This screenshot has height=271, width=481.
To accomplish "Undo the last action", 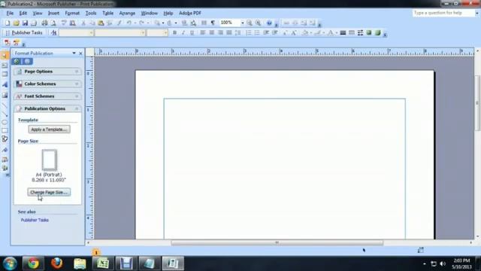I will coord(129,23).
